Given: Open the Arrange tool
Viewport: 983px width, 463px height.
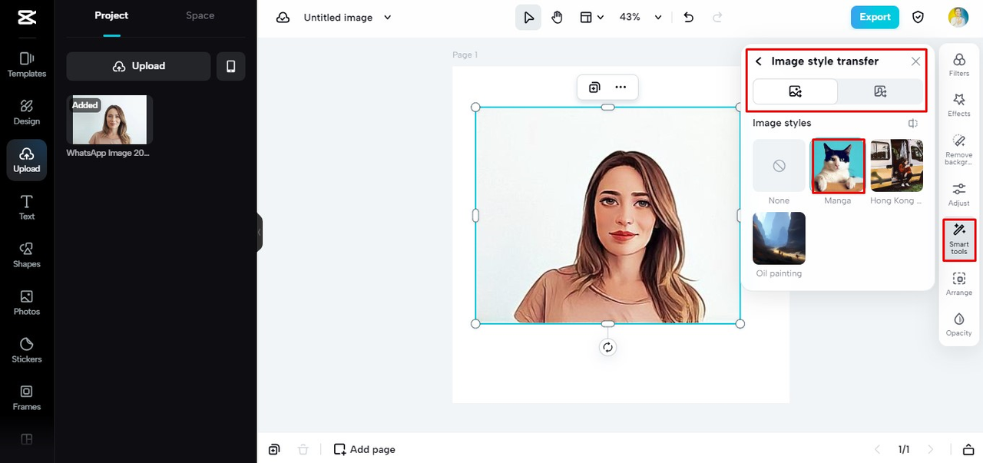Looking at the screenshot, I should (x=959, y=284).
